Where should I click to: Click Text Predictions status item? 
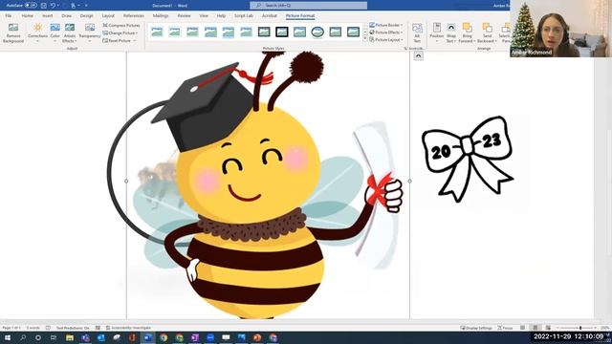pos(73,328)
